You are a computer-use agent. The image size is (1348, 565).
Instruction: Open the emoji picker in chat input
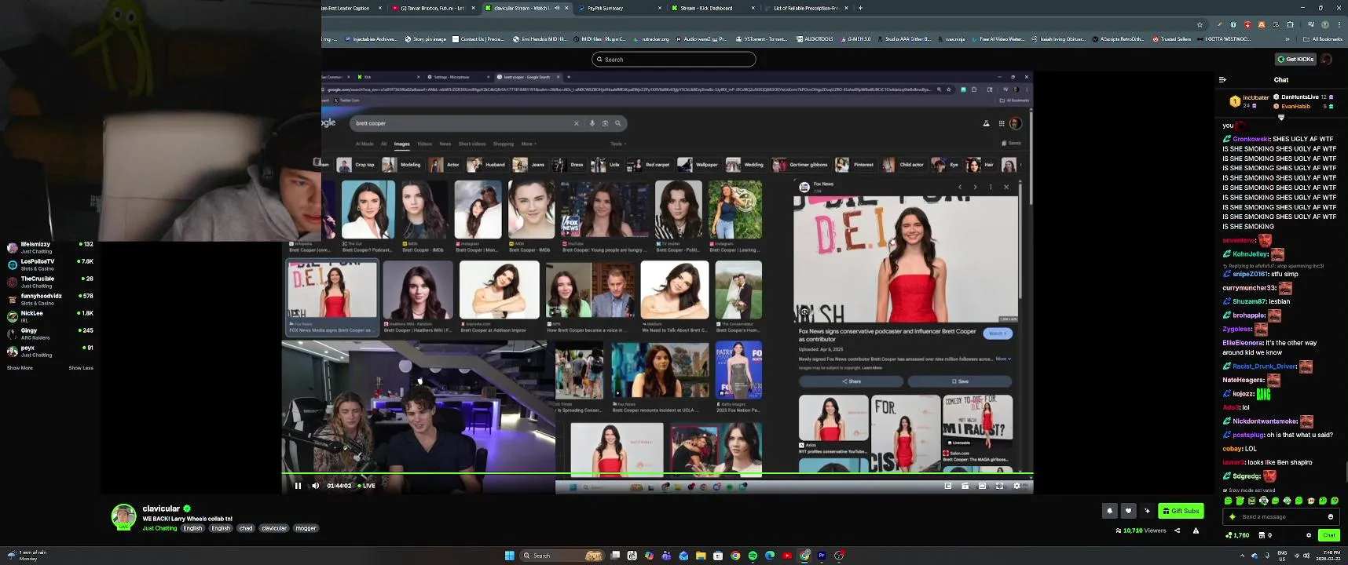[x=1331, y=516]
